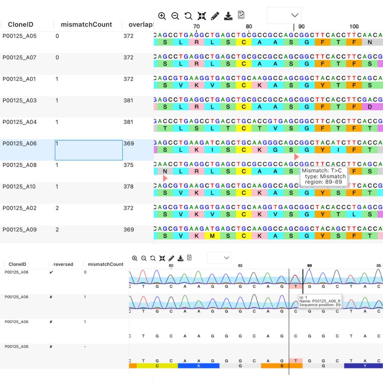383x383 pixels.
Task: Reset zoom in the alignment toolbar
Action: click(x=188, y=16)
